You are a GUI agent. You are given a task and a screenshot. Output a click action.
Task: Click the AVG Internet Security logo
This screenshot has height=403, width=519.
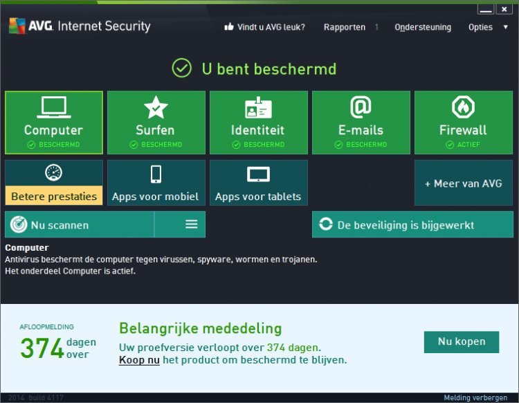[x=80, y=26]
